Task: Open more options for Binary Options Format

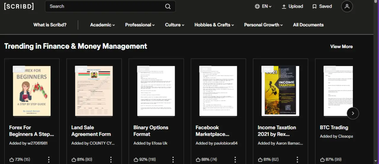Action: (173, 160)
